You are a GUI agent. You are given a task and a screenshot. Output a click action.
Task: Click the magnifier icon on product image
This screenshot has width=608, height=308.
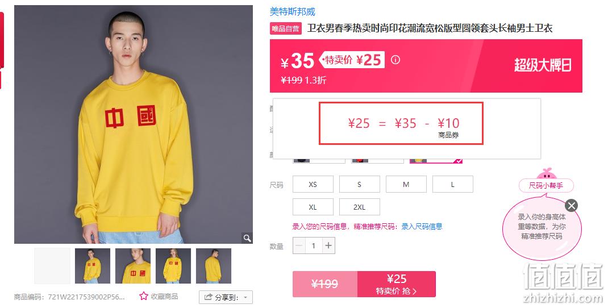pyautogui.click(x=247, y=238)
